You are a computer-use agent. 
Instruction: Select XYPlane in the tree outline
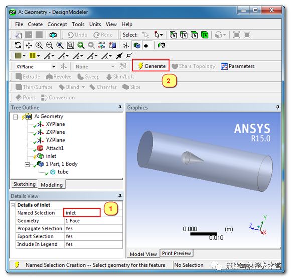55,124
